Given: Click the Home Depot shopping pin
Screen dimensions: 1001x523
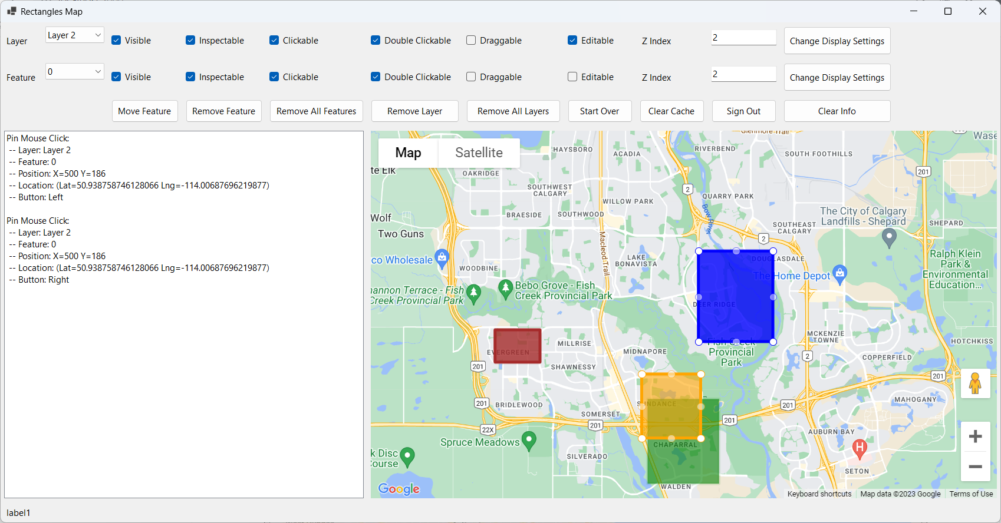Looking at the screenshot, I should tap(840, 273).
